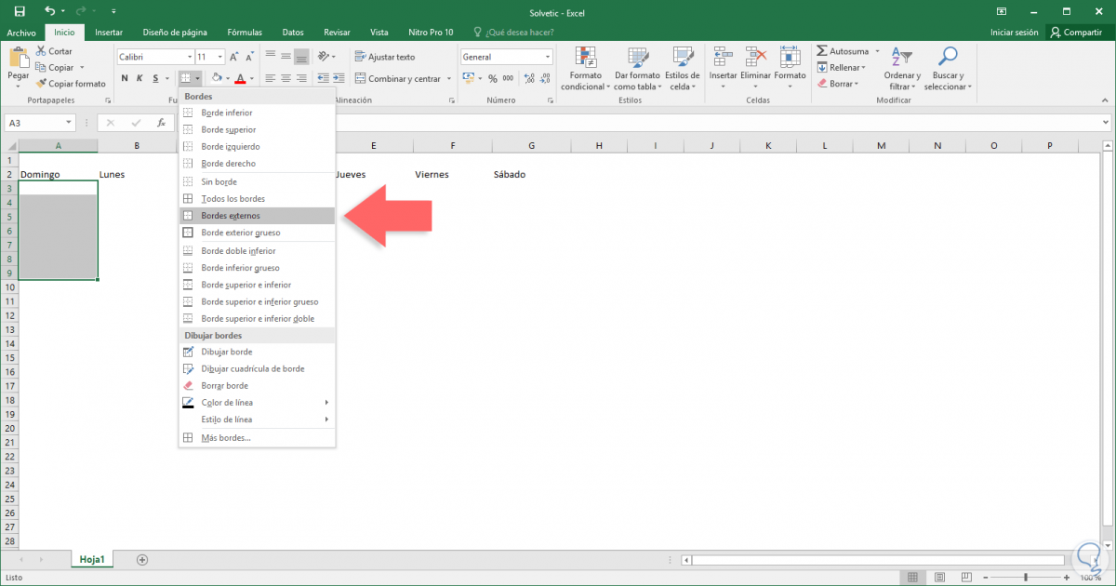Image resolution: width=1116 pixels, height=586 pixels.
Task: Click Iniciar sesión link
Action: (x=1015, y=32)
